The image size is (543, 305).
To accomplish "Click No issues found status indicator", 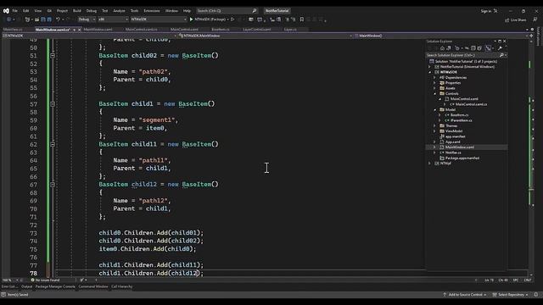I will coord(45,280).
